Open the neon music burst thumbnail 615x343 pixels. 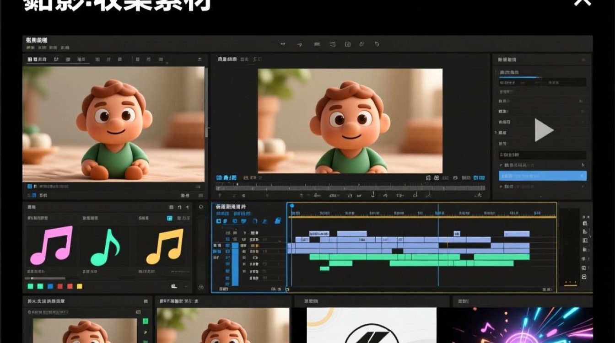click(523, 325)
